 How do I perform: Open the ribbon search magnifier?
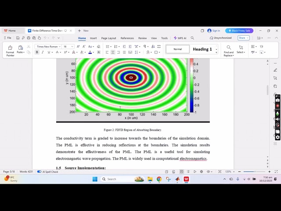[192, 38]
